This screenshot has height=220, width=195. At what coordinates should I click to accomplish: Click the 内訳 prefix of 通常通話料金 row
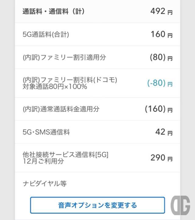[31, 109]
